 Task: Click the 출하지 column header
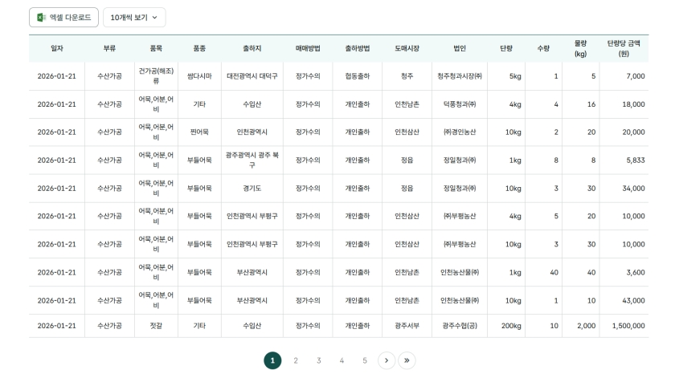(x=252, y=48)
